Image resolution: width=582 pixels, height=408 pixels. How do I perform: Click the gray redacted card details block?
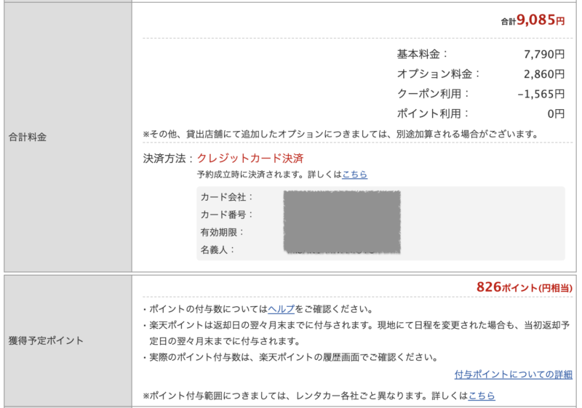[x=341, y=223]
